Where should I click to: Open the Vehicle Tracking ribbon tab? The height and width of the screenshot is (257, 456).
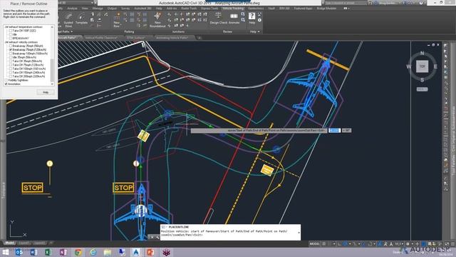coord(233,9)
